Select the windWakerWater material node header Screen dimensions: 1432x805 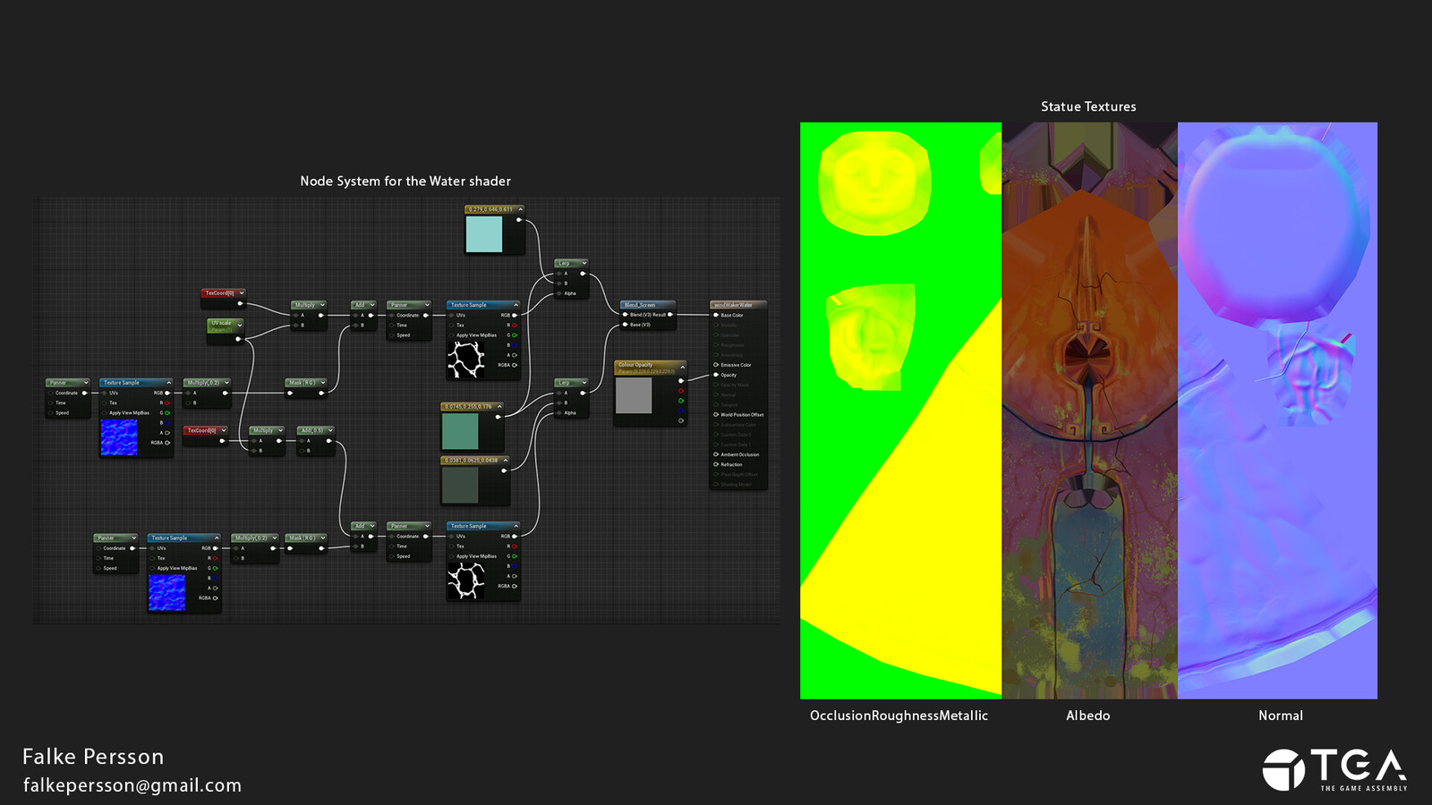pos(738,305)
